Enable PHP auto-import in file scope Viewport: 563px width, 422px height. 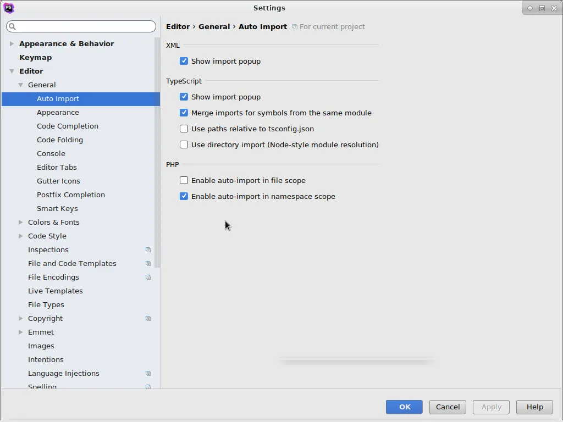(184, 180)
